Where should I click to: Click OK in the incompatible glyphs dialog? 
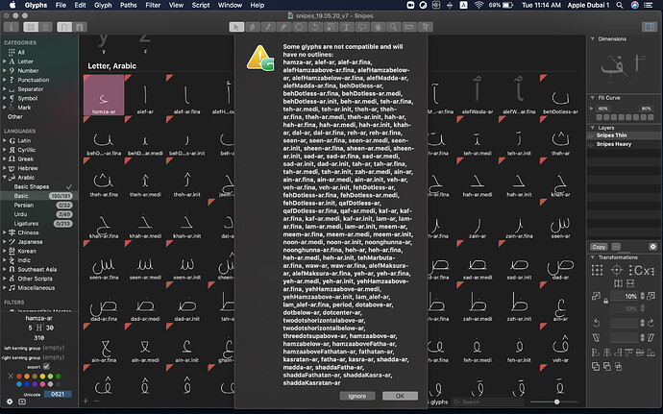click(400, 396)
